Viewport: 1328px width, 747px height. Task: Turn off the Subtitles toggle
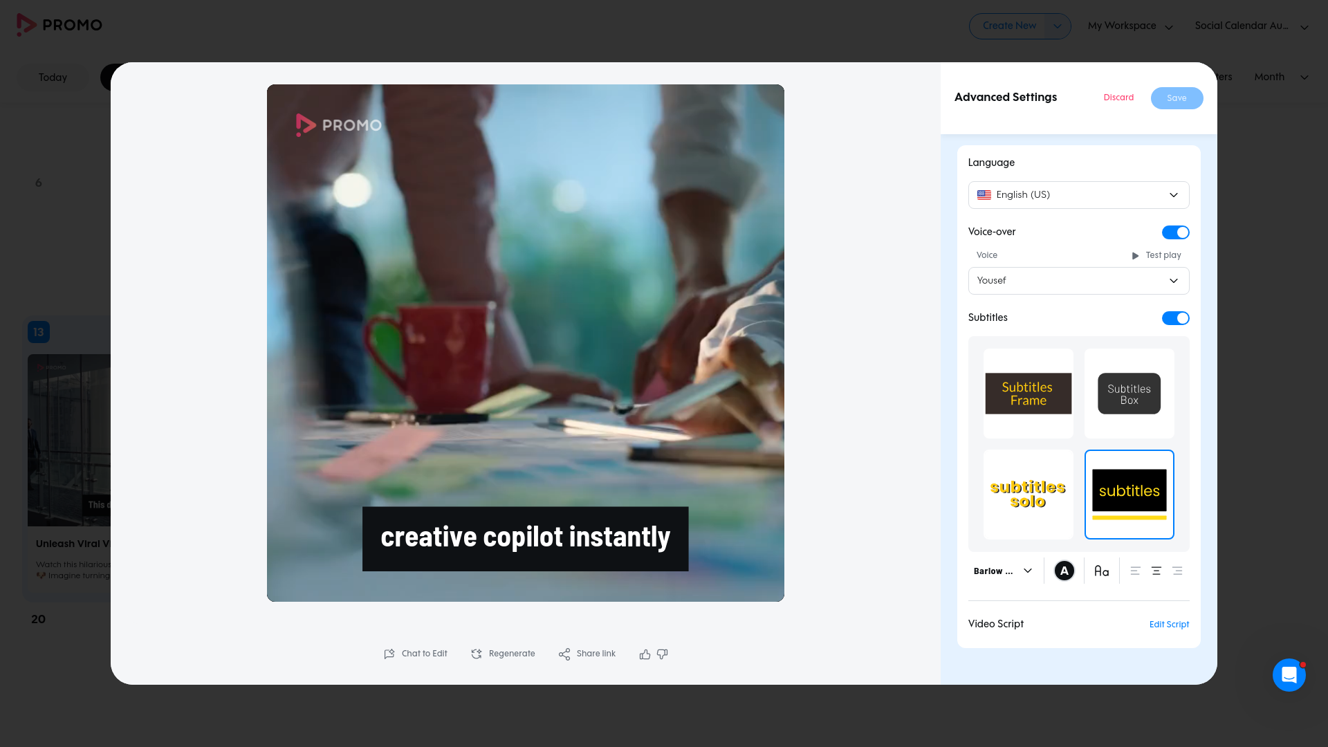pyautogui.click(x=1175, y=318)
